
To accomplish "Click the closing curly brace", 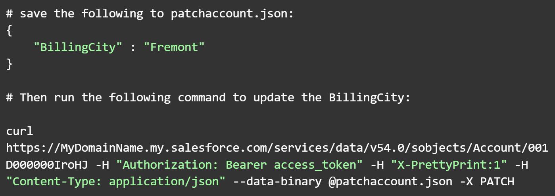I will pos(10,64).
